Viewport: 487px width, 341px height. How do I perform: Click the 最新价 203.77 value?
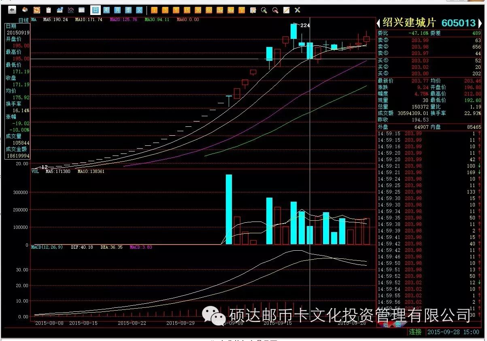(419, 81)
